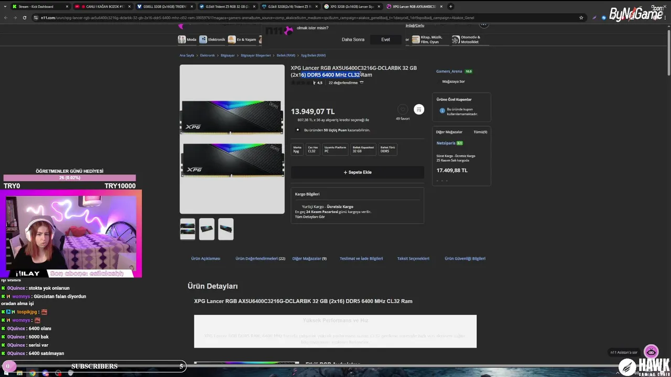Click the Otomotiv & Motosiklet category icon

[x=456, y=39]
